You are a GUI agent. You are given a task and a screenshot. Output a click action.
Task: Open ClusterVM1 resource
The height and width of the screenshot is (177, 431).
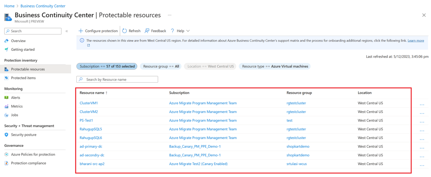89,103
